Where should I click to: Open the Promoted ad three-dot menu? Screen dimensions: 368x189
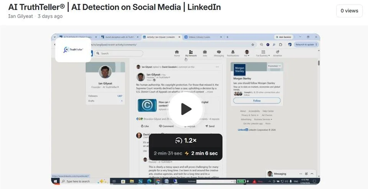point(280,66)
